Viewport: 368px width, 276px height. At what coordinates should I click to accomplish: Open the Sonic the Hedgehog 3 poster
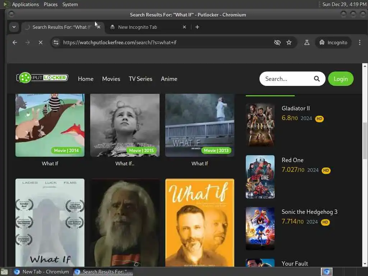[260, 228]
